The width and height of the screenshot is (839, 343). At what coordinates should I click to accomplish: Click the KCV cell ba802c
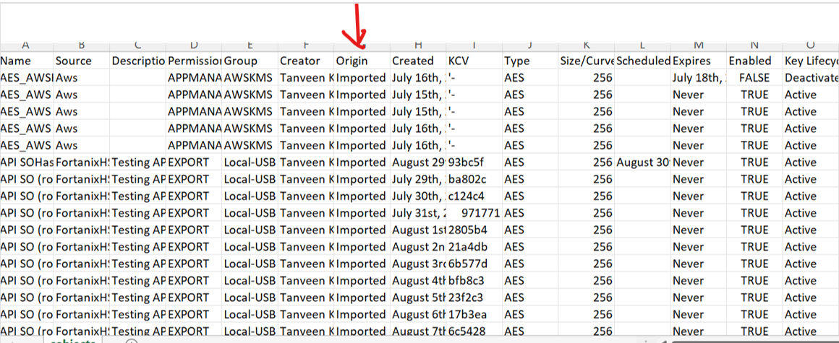474,180
